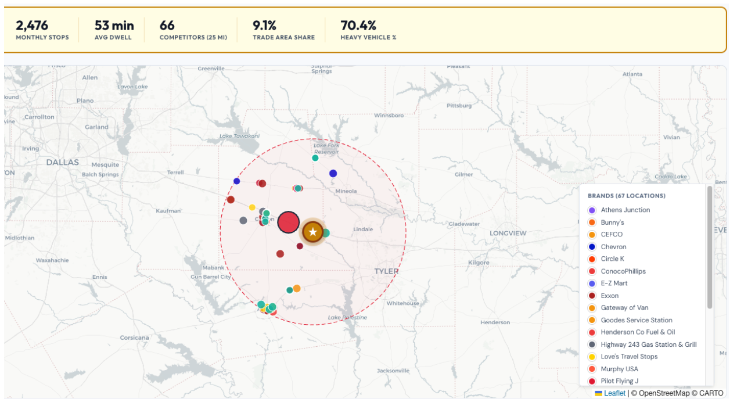Click the Chevron color swatch in legend

pos(592,247)
